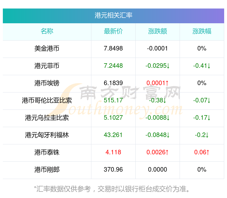Click the 港币刚郎 row name
This screenshot has height=198, width=227.
(47, 170)
